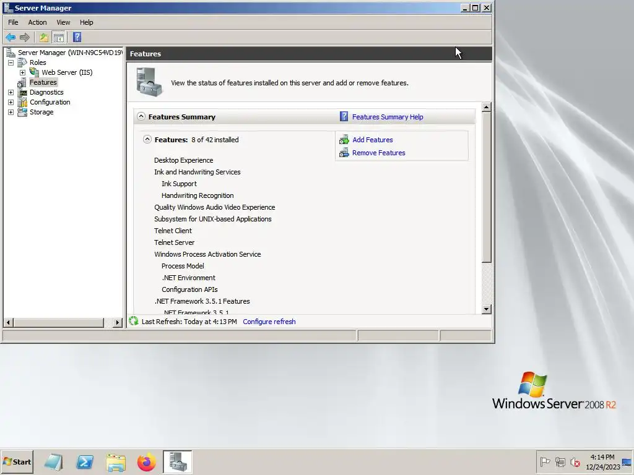Click the network tray icon
Image resolution: width=634 pixels, height=475 pixels.
(x=560, y=461)
